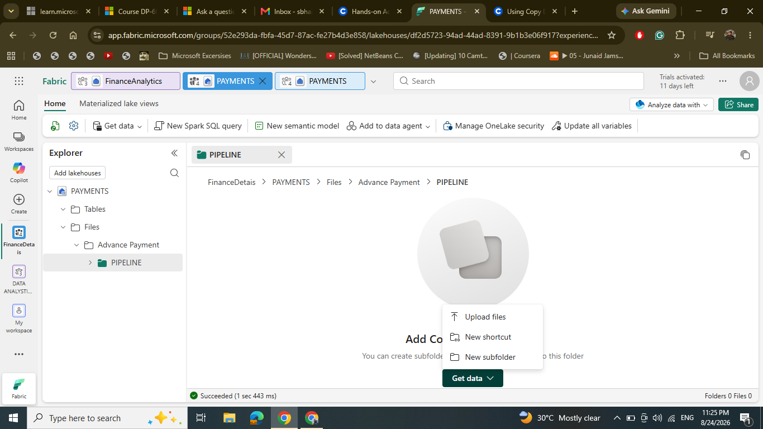This screenshot has width=763, height=429.
Task: Click FinanceDetais breadcrumb link
Action: point(231,182)
